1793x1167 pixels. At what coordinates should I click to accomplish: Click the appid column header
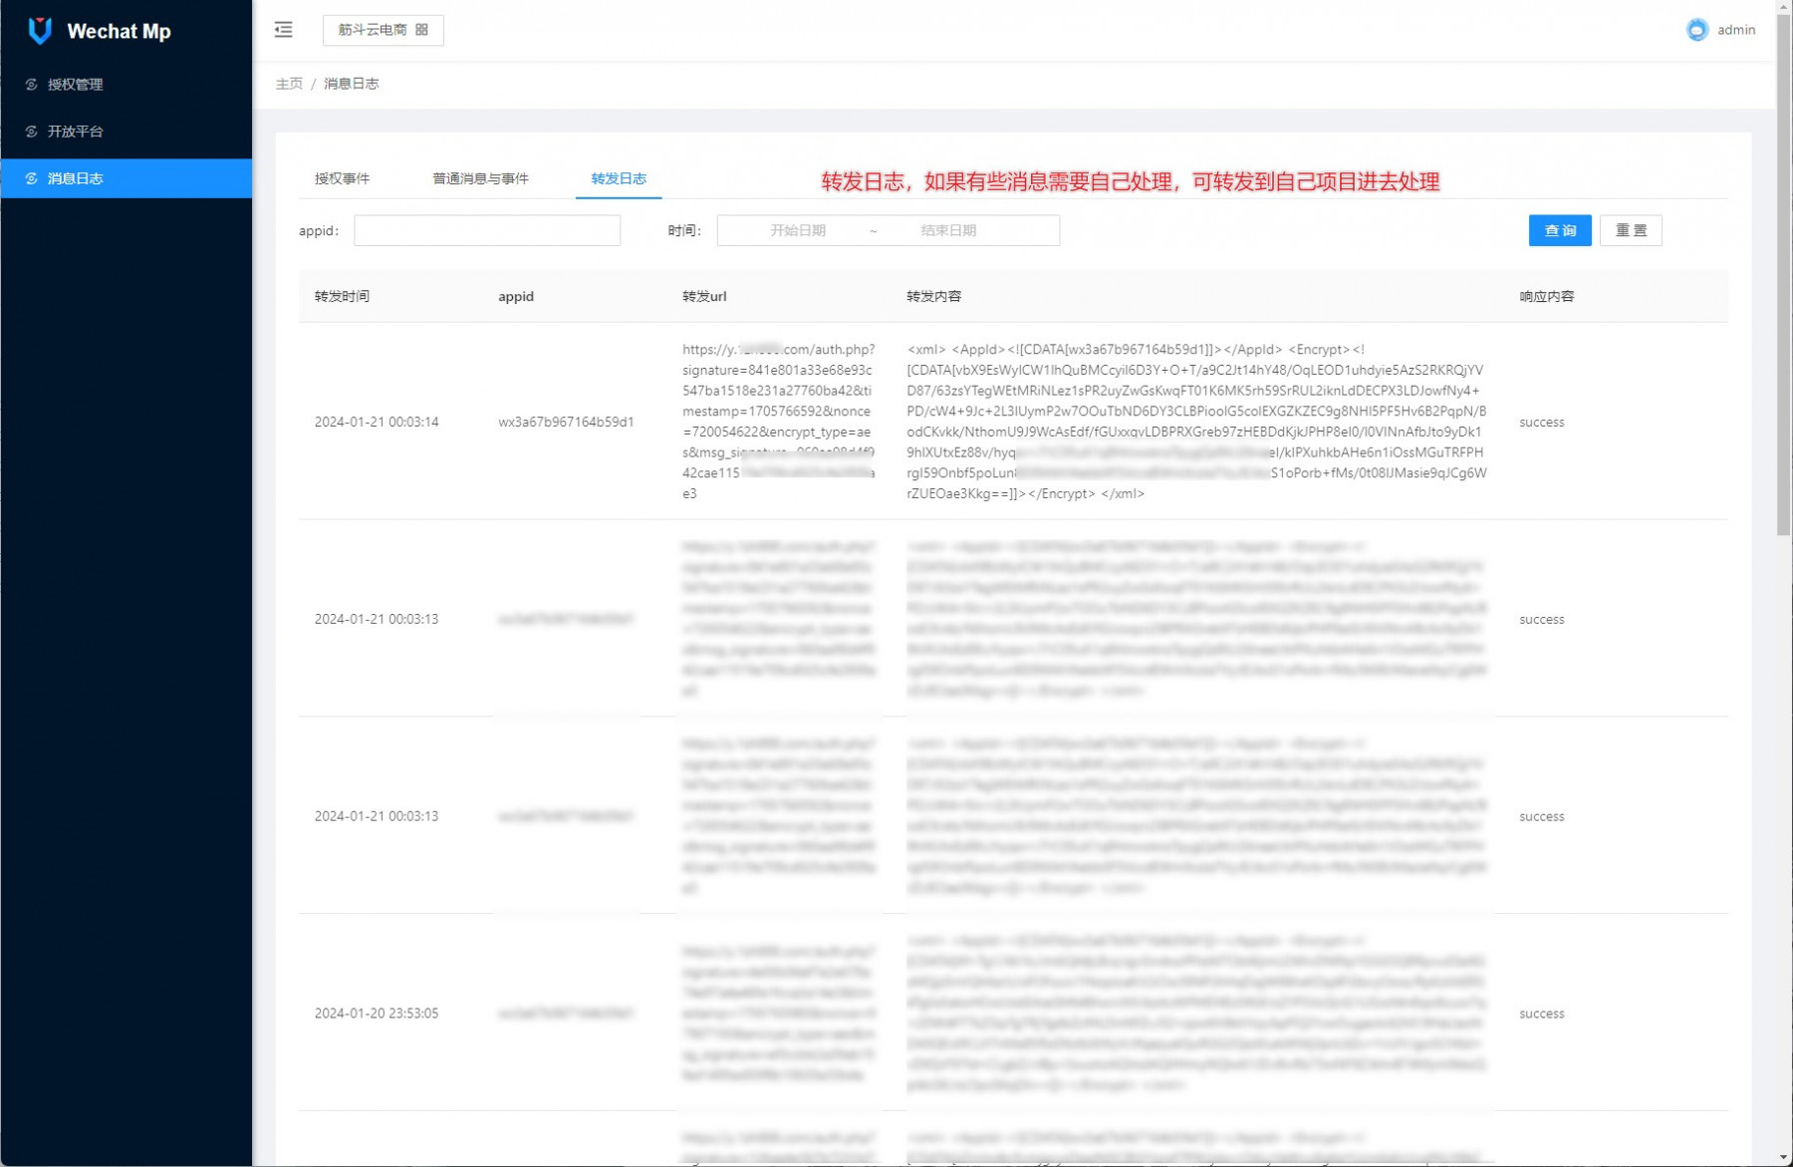pos(516,296)
